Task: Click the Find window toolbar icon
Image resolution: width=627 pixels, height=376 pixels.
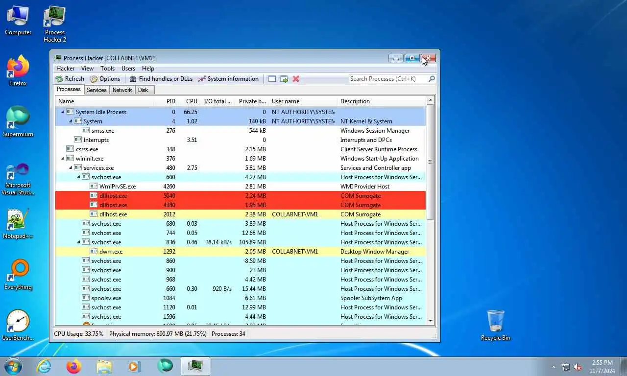Action: point(272,79)
